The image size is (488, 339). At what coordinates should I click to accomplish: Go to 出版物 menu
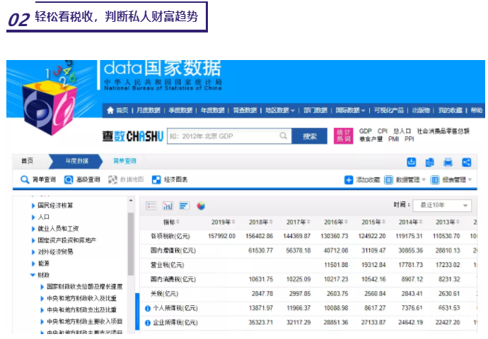[421, 110]
